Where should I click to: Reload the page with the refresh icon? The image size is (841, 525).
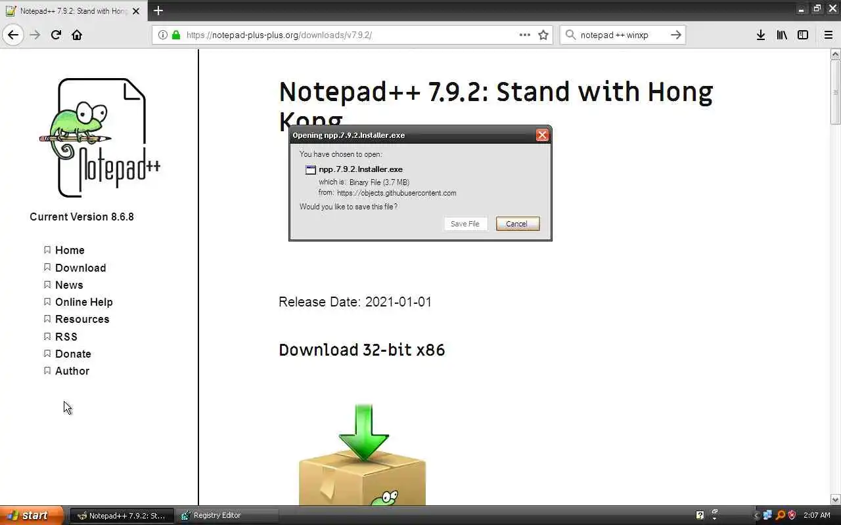(56, 35)
